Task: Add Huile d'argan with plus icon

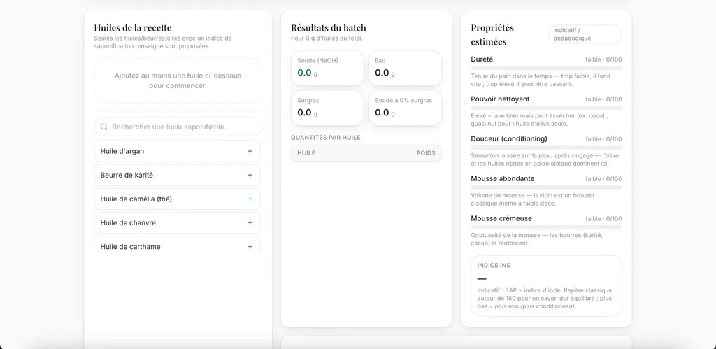Action: coord(250,151)
